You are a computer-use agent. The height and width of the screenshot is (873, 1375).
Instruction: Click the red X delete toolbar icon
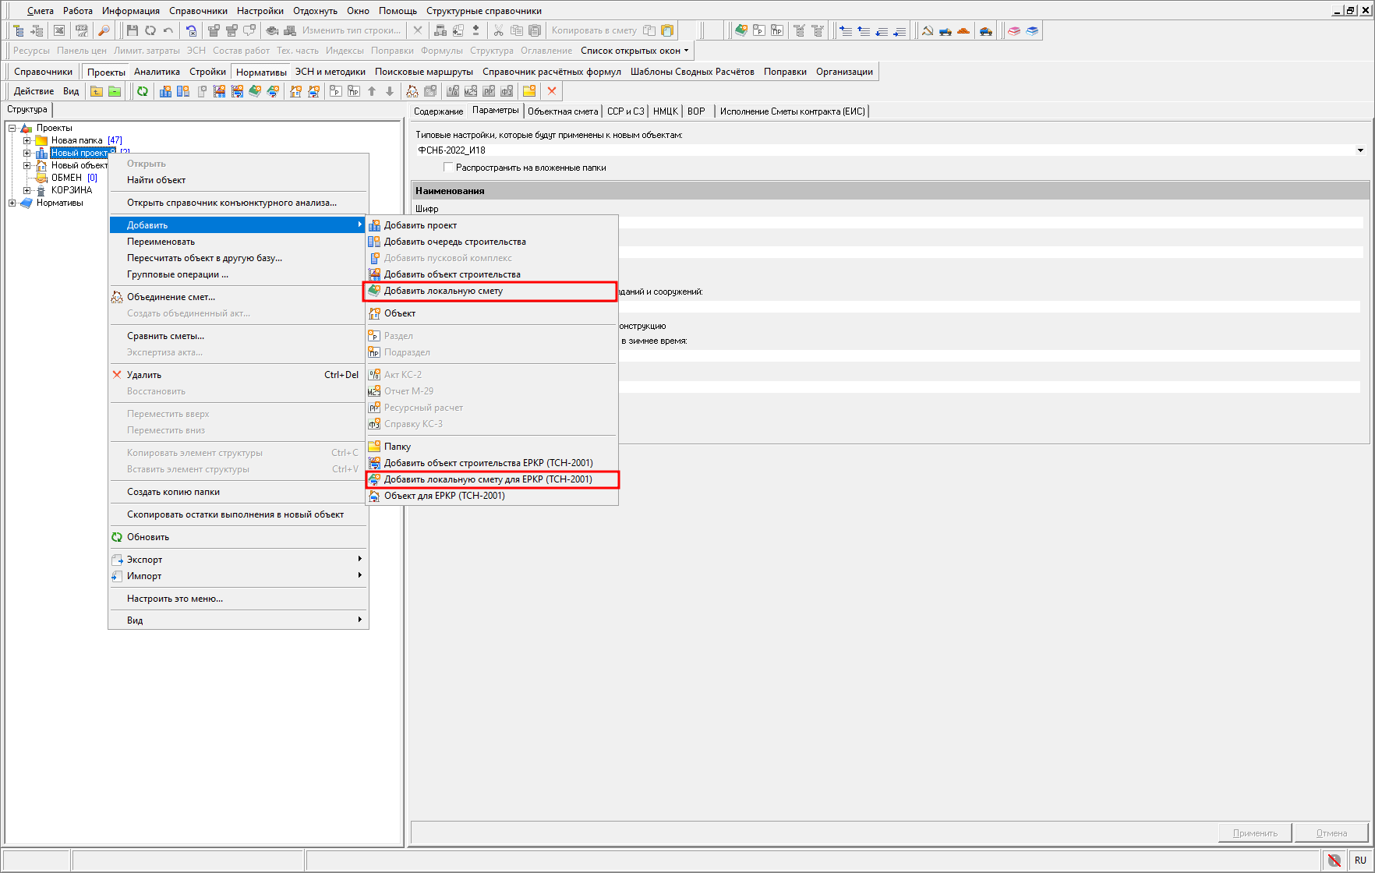point(552,91)
